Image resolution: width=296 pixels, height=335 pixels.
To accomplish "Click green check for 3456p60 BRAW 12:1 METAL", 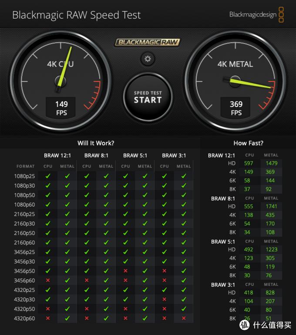I will (67, 280).
